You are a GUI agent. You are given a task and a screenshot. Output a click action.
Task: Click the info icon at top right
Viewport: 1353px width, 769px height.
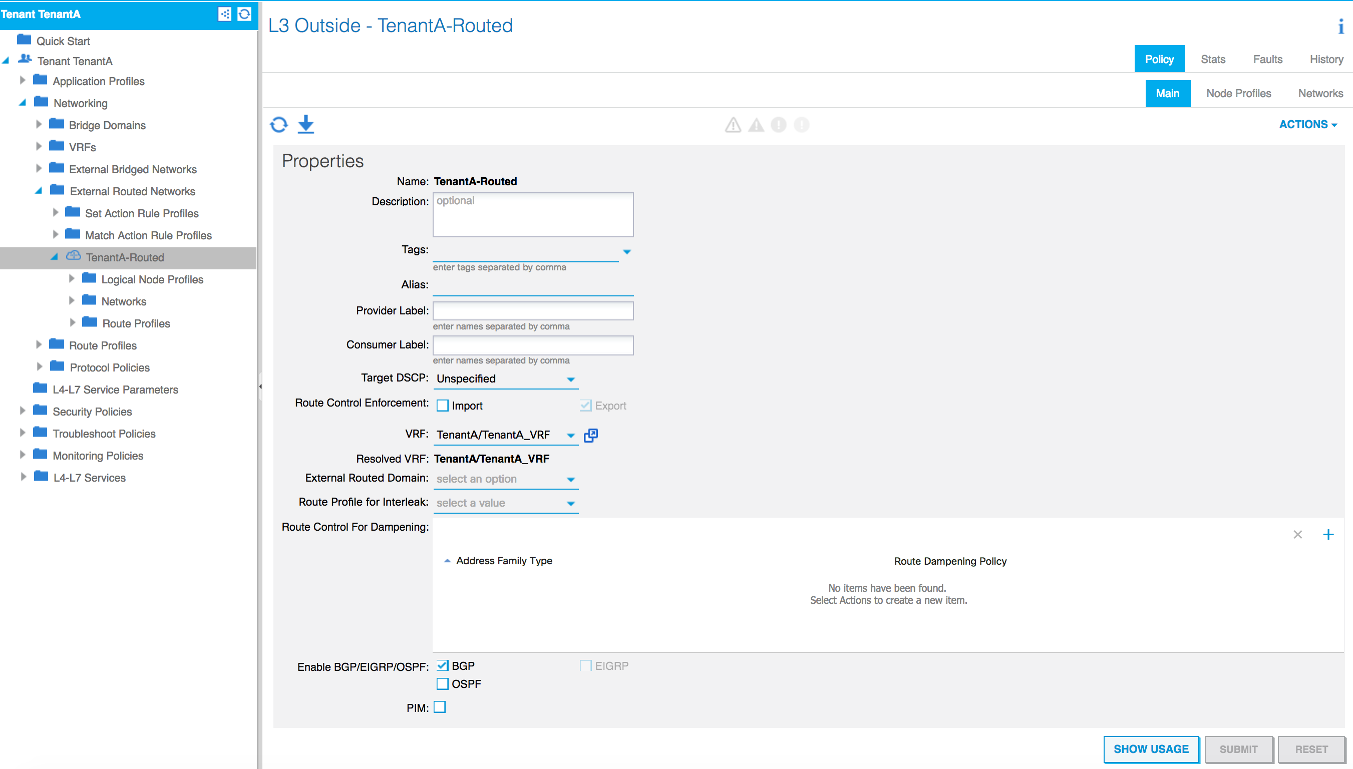tap(1340, 26)
